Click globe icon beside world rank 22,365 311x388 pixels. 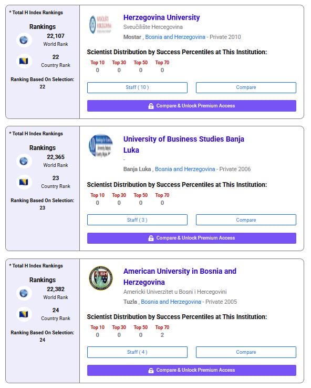[24, 161]
